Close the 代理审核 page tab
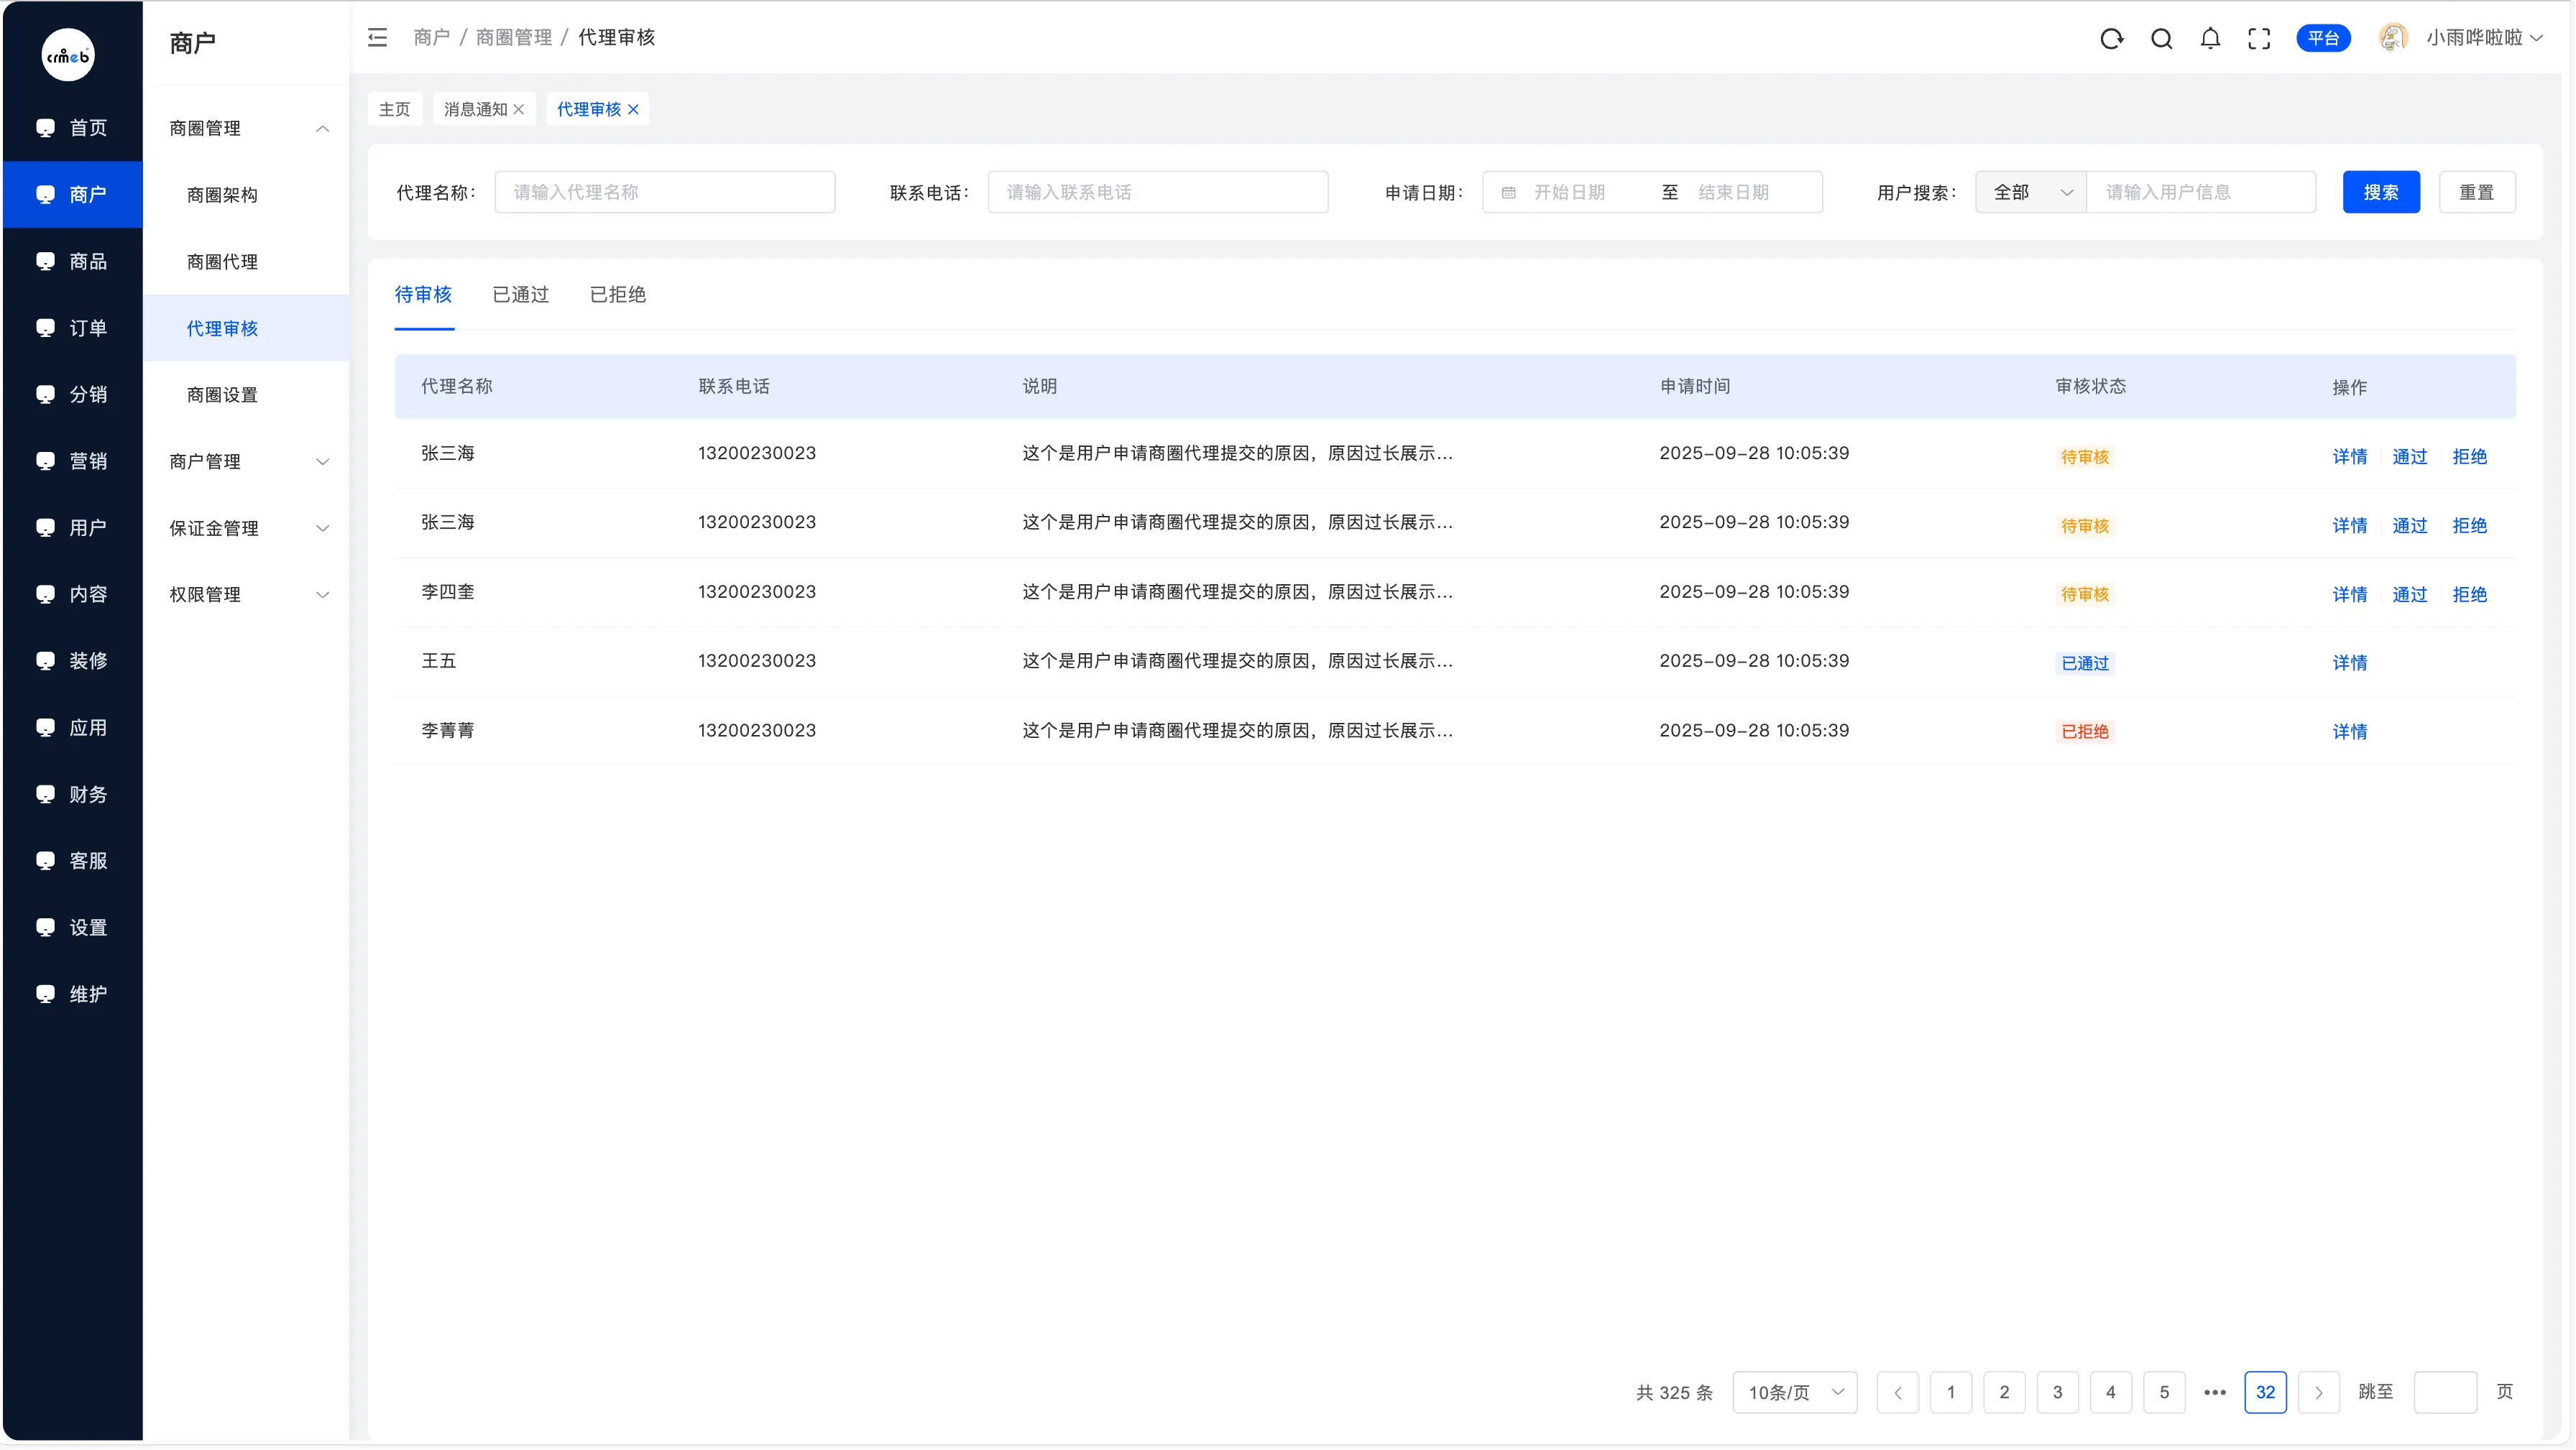2576x1450 pixels. coord(633,110)
